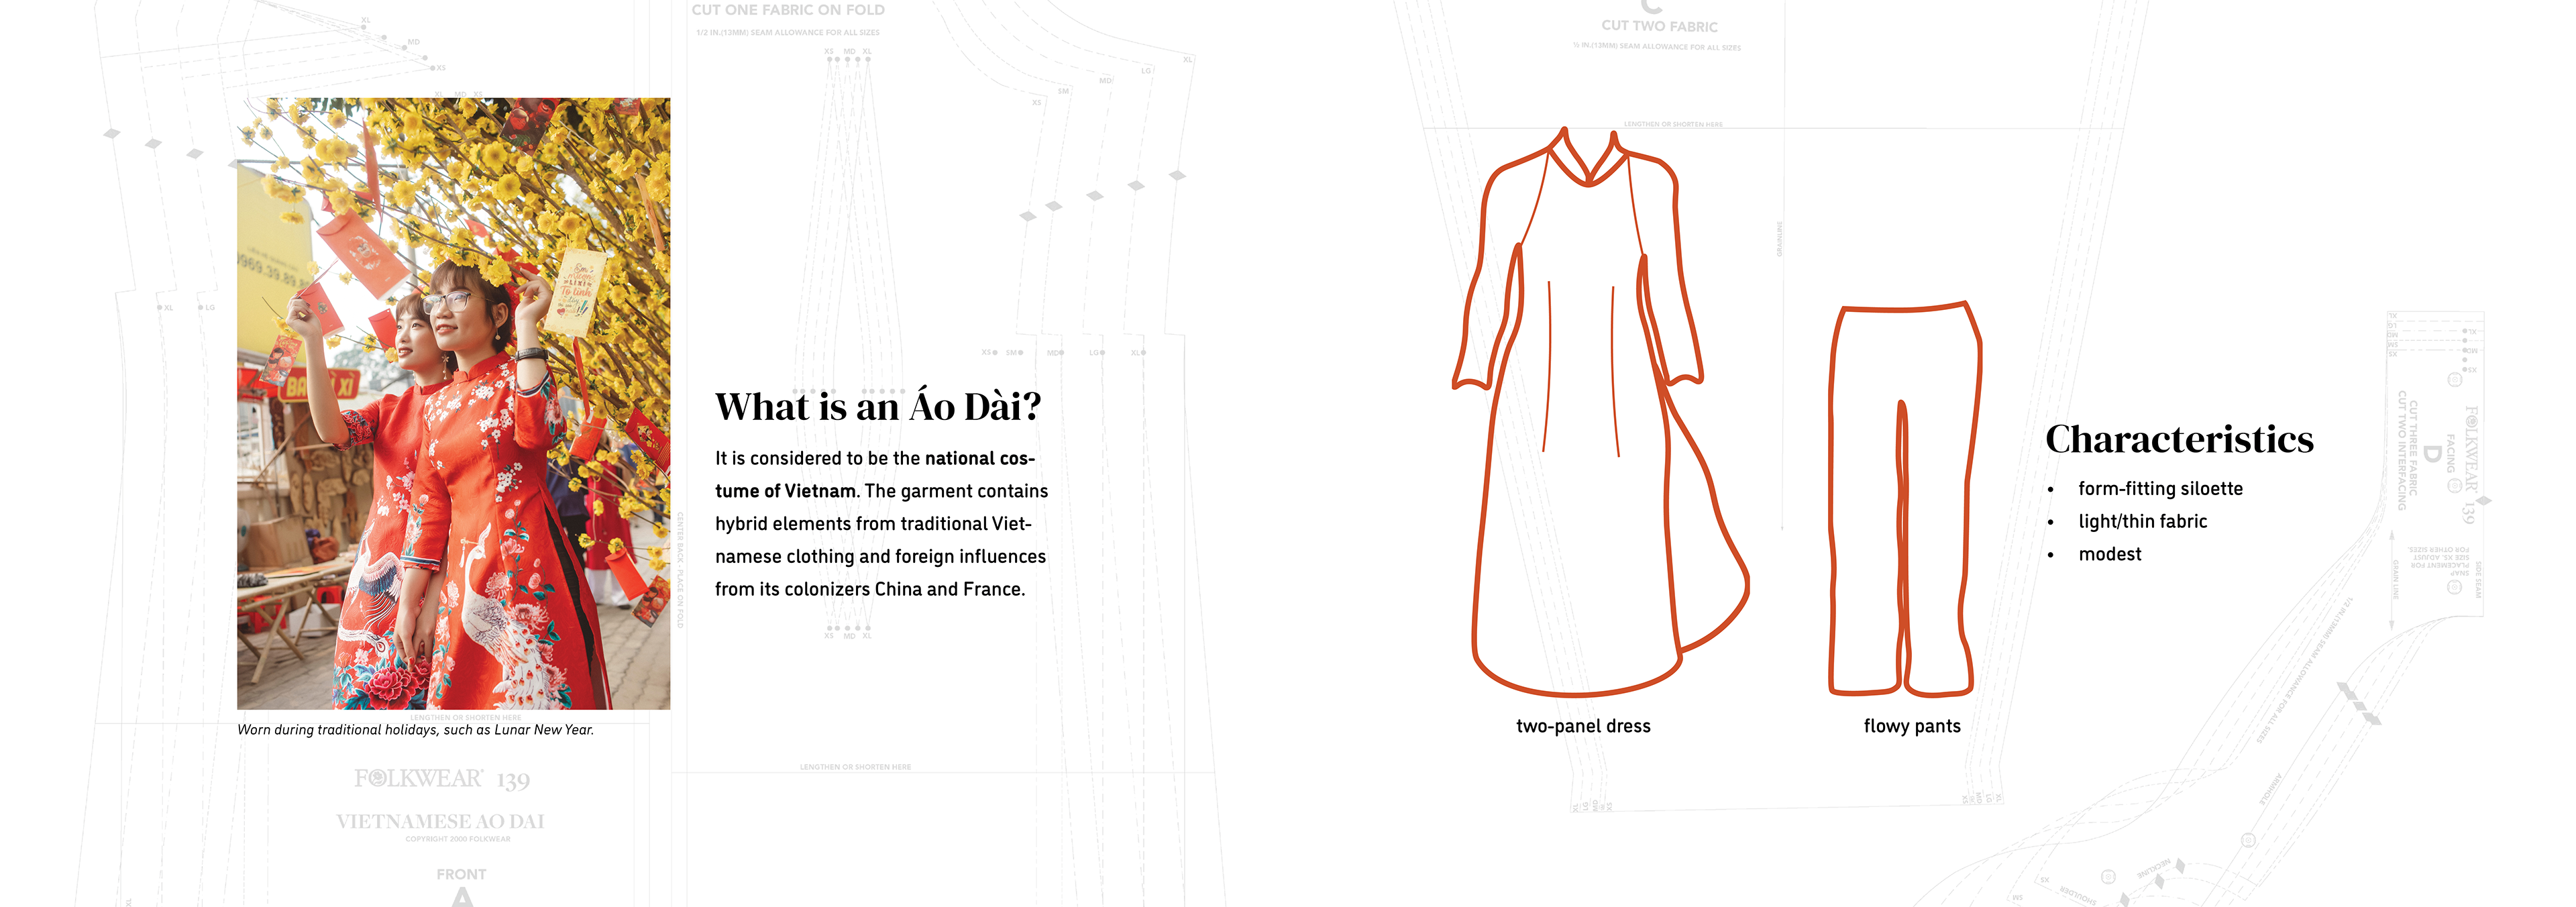
Task: Click the 'Characteristics' heading
Action: pyautogui.click(x=2179, y=439)
